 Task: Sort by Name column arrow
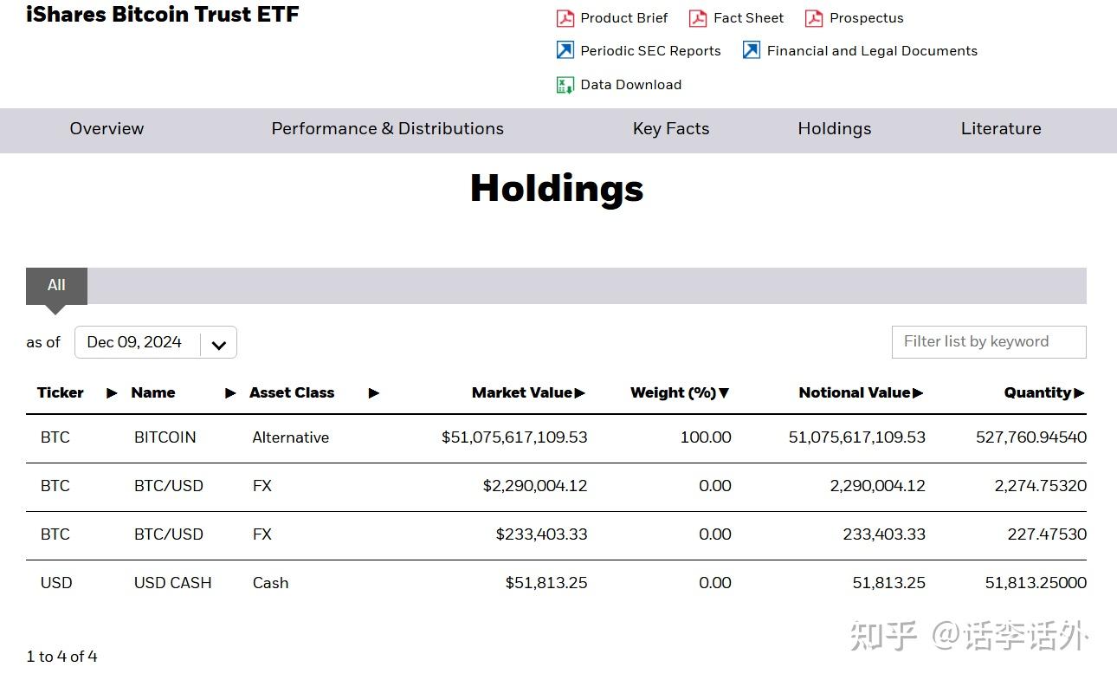[230, 393]
